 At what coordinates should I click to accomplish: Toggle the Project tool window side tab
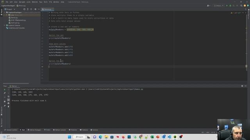point(2,12)
